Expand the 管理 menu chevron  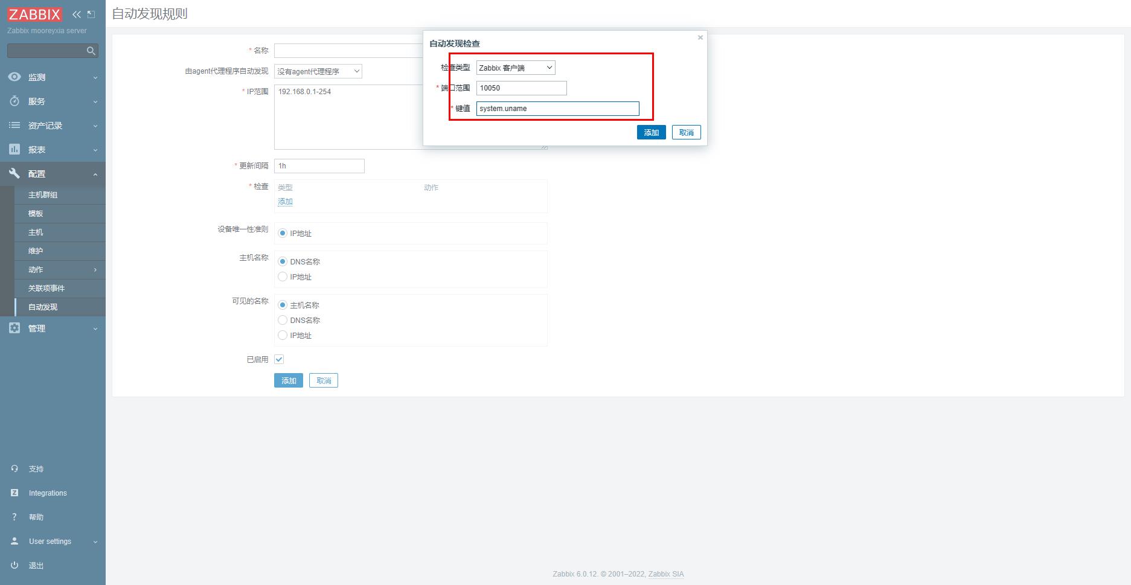point(95,329)
